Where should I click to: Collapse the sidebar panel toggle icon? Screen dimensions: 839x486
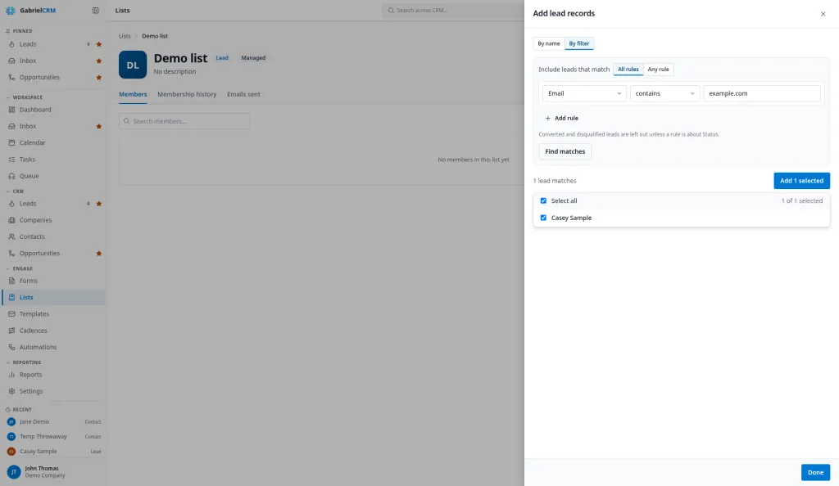tap(96, 10)
